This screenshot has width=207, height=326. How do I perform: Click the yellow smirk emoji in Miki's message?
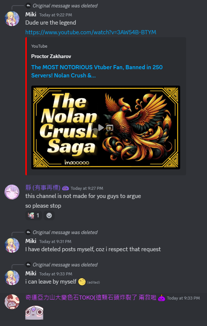tap(82, 282)
